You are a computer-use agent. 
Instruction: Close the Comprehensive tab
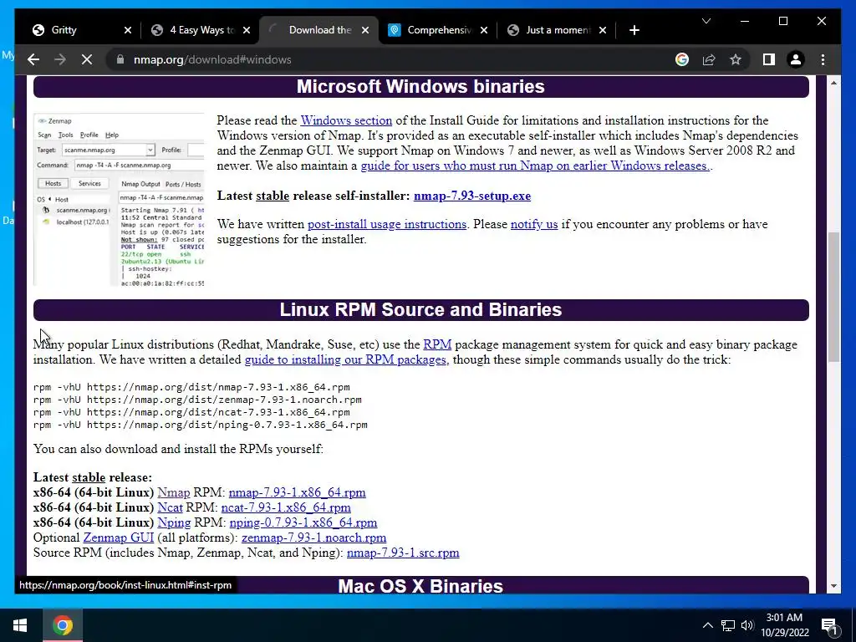tap(484, 30)
